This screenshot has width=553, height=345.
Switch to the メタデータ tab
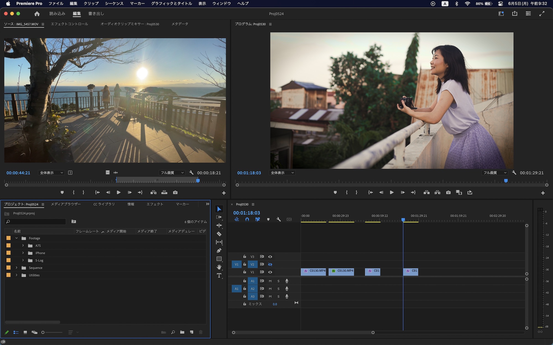click(179, 24)
